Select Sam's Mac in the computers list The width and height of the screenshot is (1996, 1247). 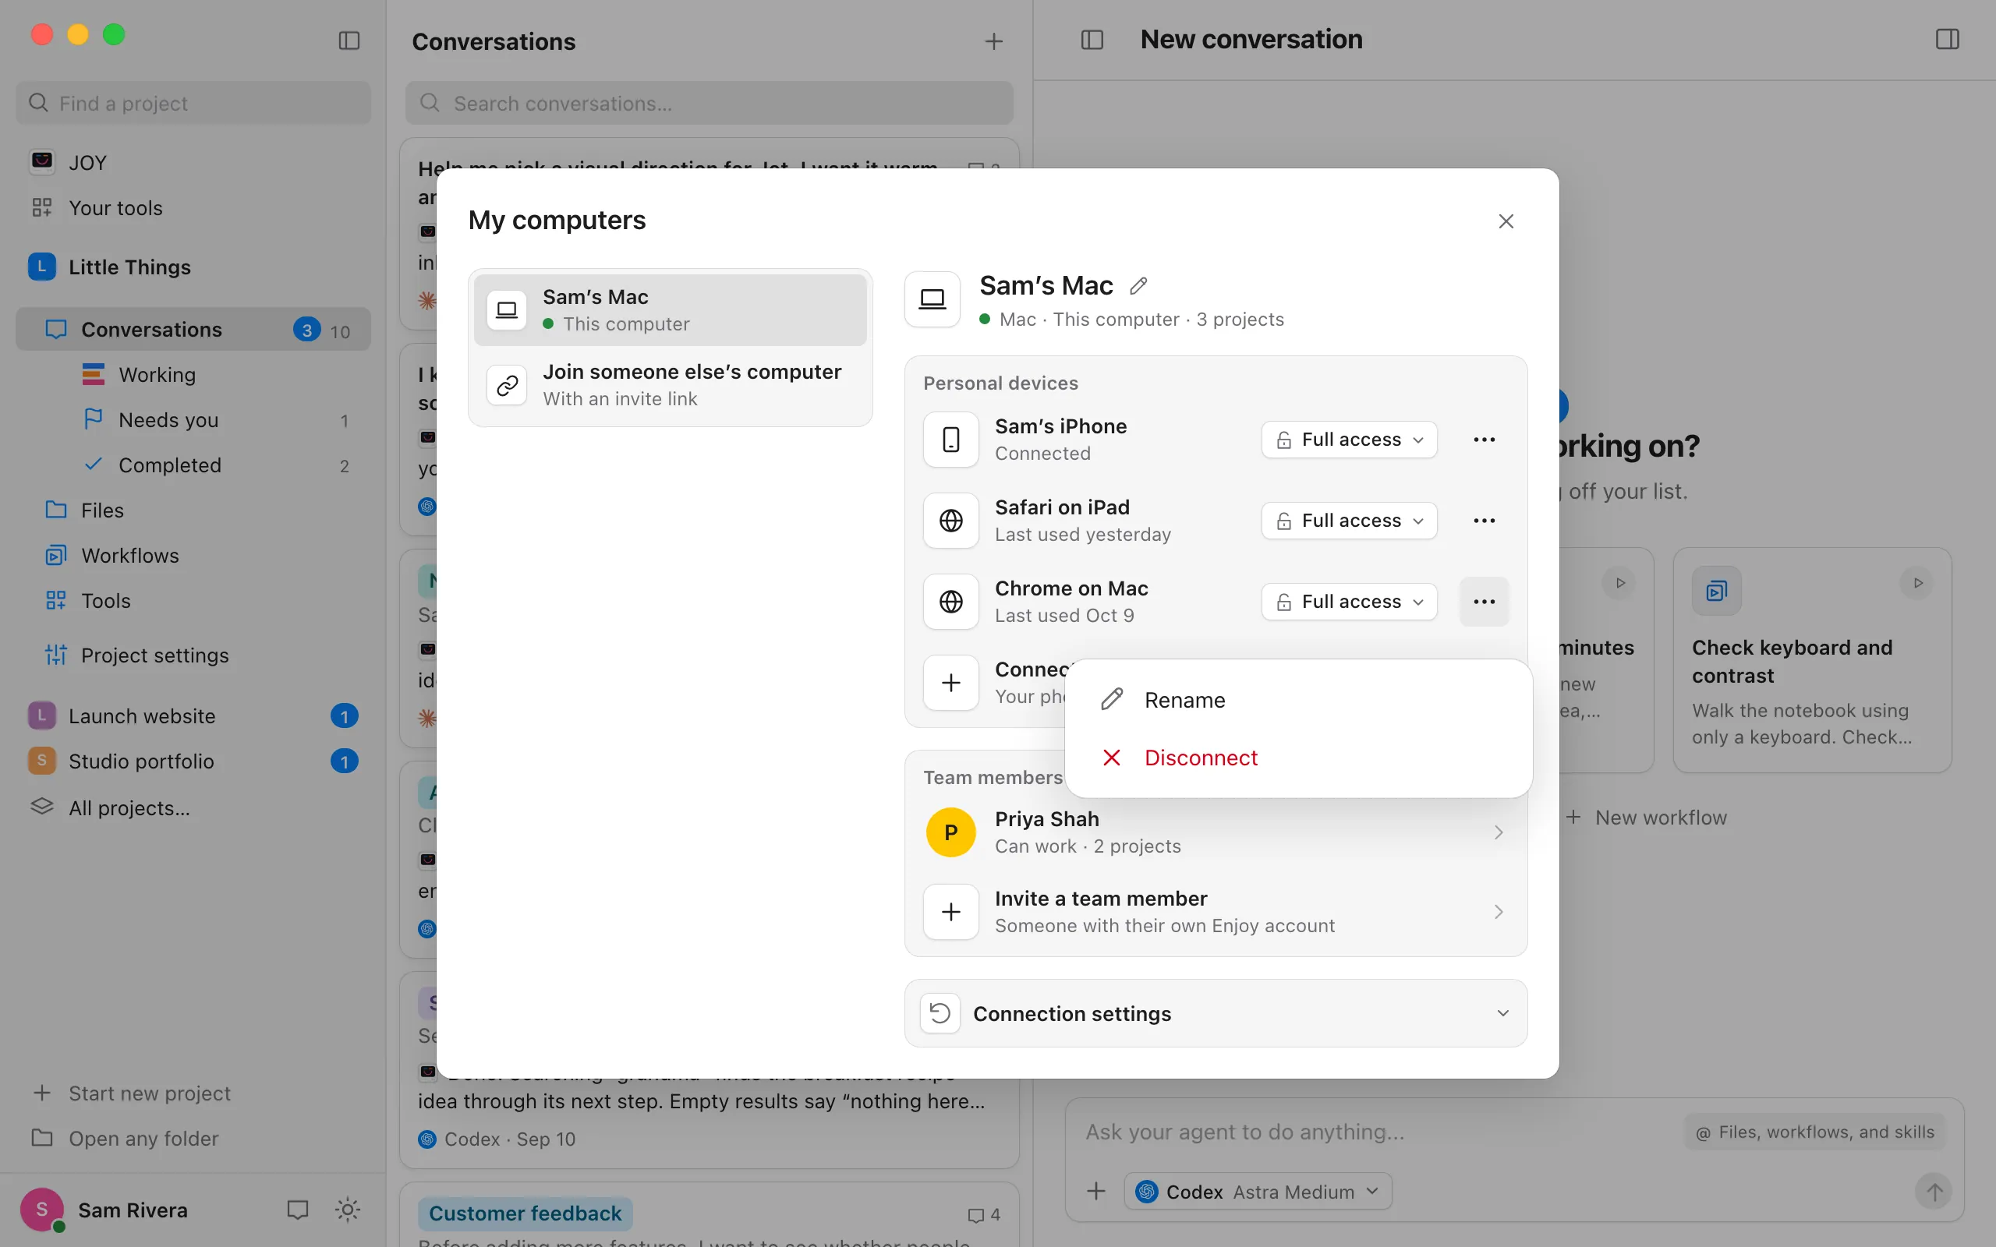(670, 310)
